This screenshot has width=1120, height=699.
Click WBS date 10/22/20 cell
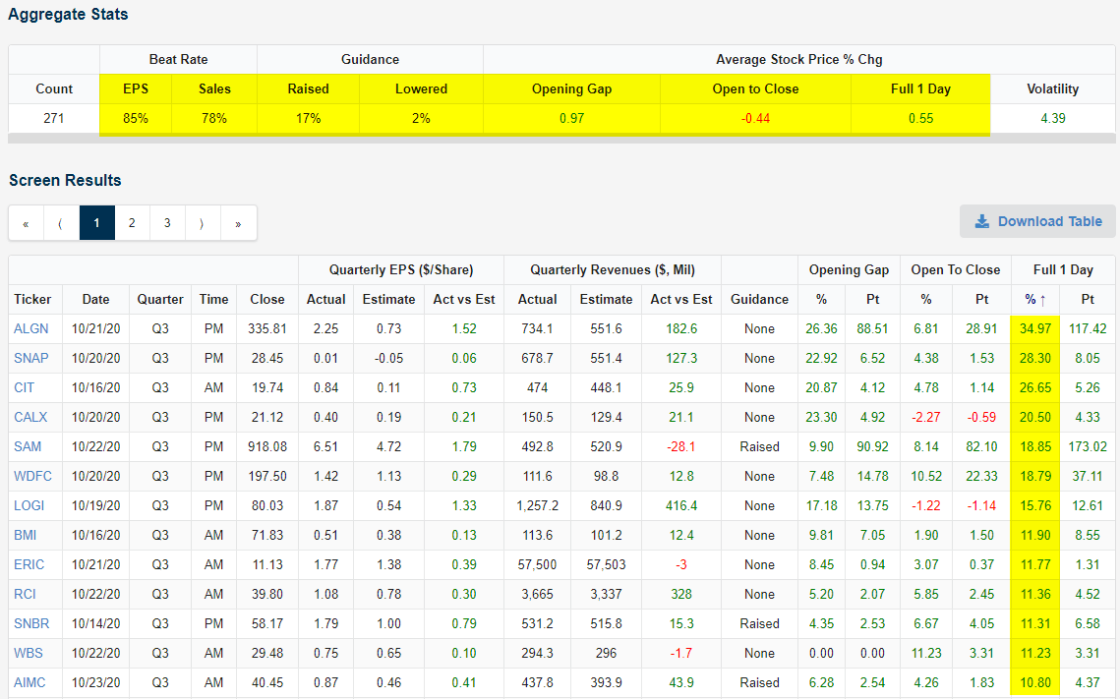[95, 653]
